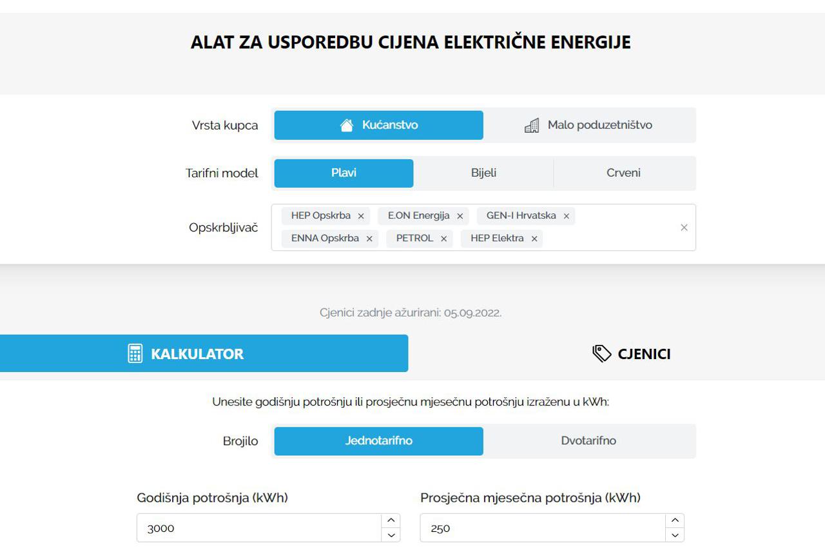This screenshot has height=550, width=825.
Task: Choose Bijeli tariff model
Action: pos(483,173)
